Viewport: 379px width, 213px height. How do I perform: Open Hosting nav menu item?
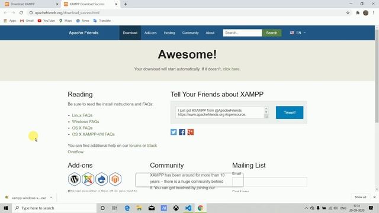tap(169, 33)
